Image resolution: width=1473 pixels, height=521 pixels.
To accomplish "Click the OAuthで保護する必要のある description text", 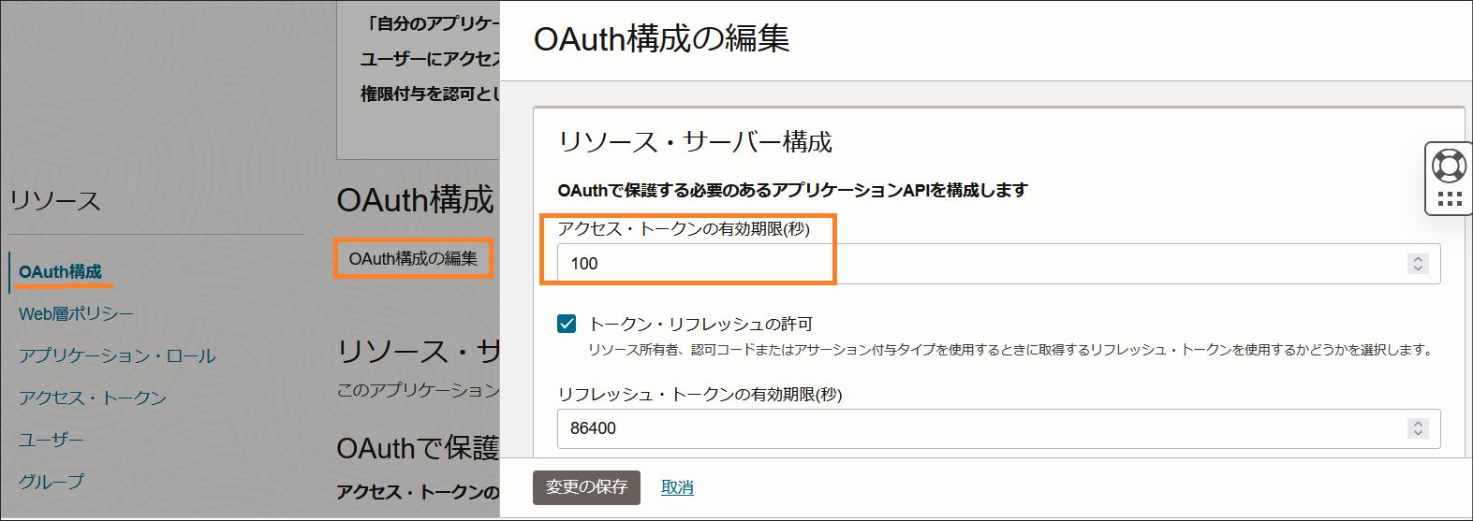I will click(792, 191).
